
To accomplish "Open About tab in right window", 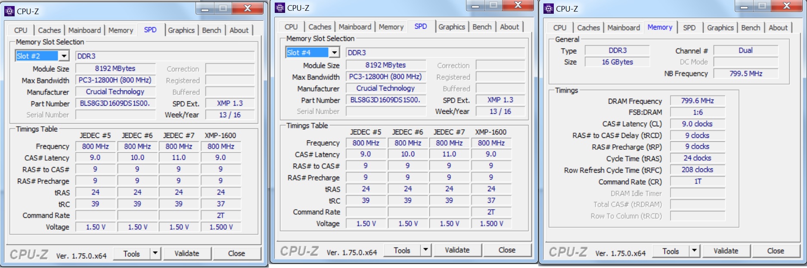I will [778, 27].
